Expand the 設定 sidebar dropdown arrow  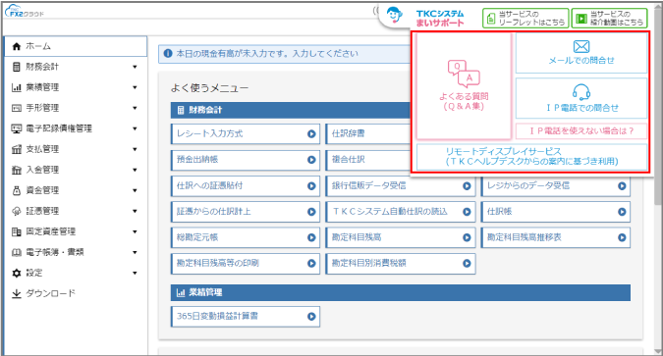[x=135, y=273]
